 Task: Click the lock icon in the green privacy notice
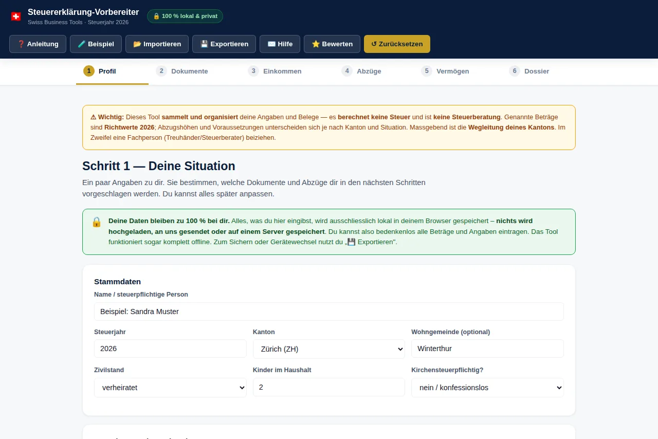pyautogui.click(x=97, y=222)
